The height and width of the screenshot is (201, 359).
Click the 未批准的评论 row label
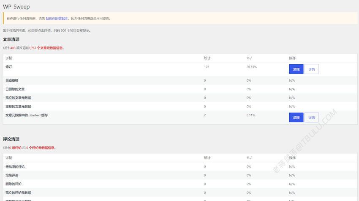click(x=15, y=167)
